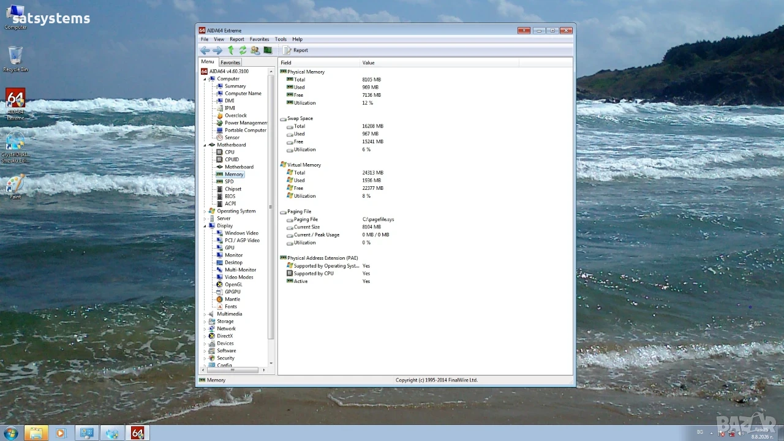Click the users icon in AIDA64 toolbar
The height and width of the screenshot is (441, 784).
point(255,50)
